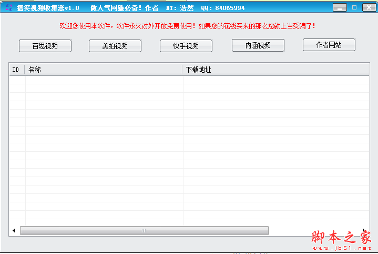Click the horizontal scrollbar thumb
Viewport: 378px width, 254px height.
click(x=144, y=231)
